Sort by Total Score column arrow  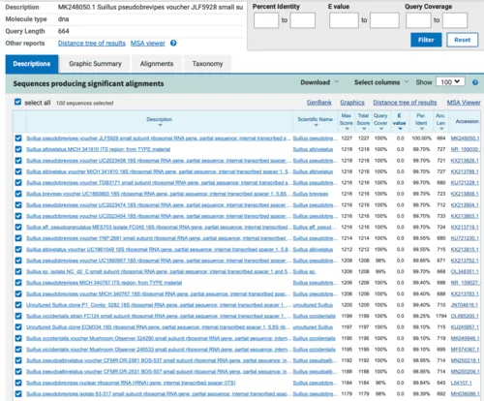(364, 129)
